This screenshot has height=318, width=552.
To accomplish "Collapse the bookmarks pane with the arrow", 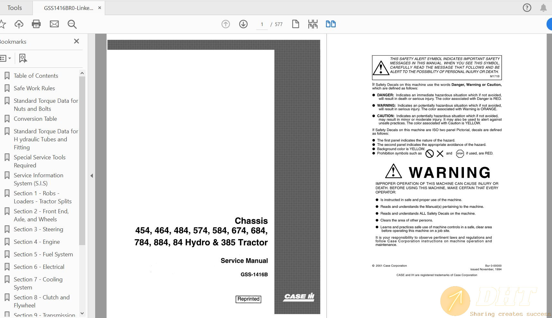I will click(x=92, y=176).
